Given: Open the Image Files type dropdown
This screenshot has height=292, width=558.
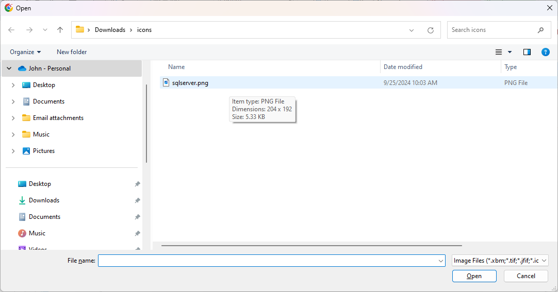Looking at the screenshot, I should coord(500,261).
